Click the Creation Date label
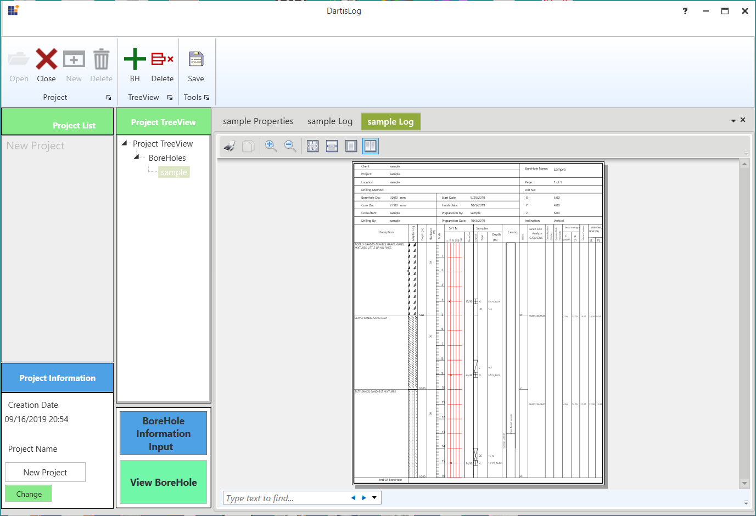The width and height of the screenshot is (756, 516). 33,405
